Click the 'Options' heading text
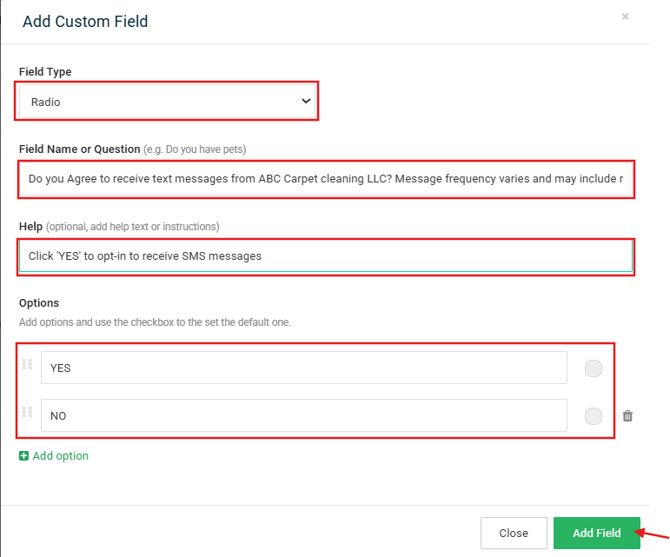 (39, 303)
